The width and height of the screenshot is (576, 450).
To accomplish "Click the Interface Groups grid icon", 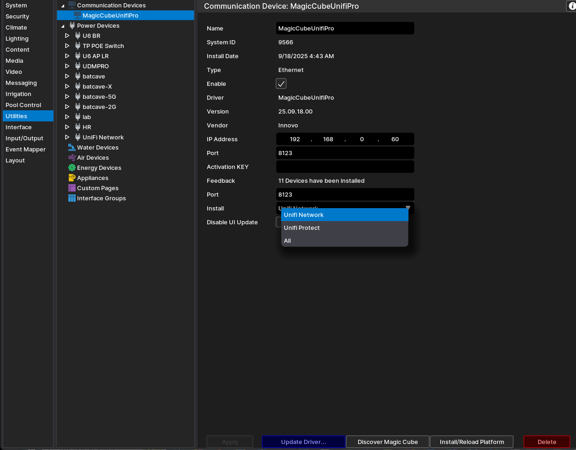I will (x=72, y=198).
